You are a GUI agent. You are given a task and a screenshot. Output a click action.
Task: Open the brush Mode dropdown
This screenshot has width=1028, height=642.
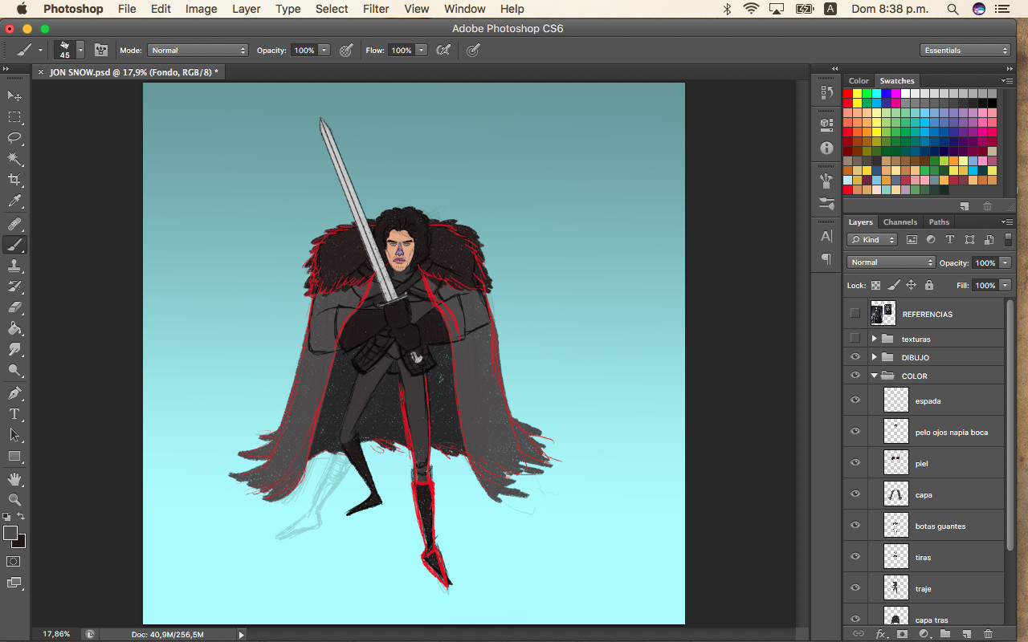pos(198,50)
